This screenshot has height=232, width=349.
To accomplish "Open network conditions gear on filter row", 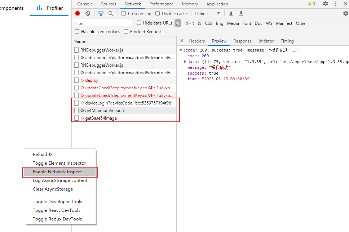I will tap(345, 13).
